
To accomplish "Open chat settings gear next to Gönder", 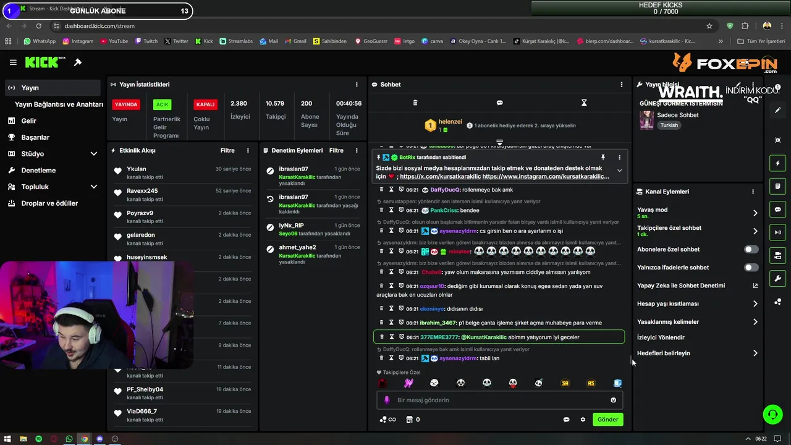I will (583, 420).
